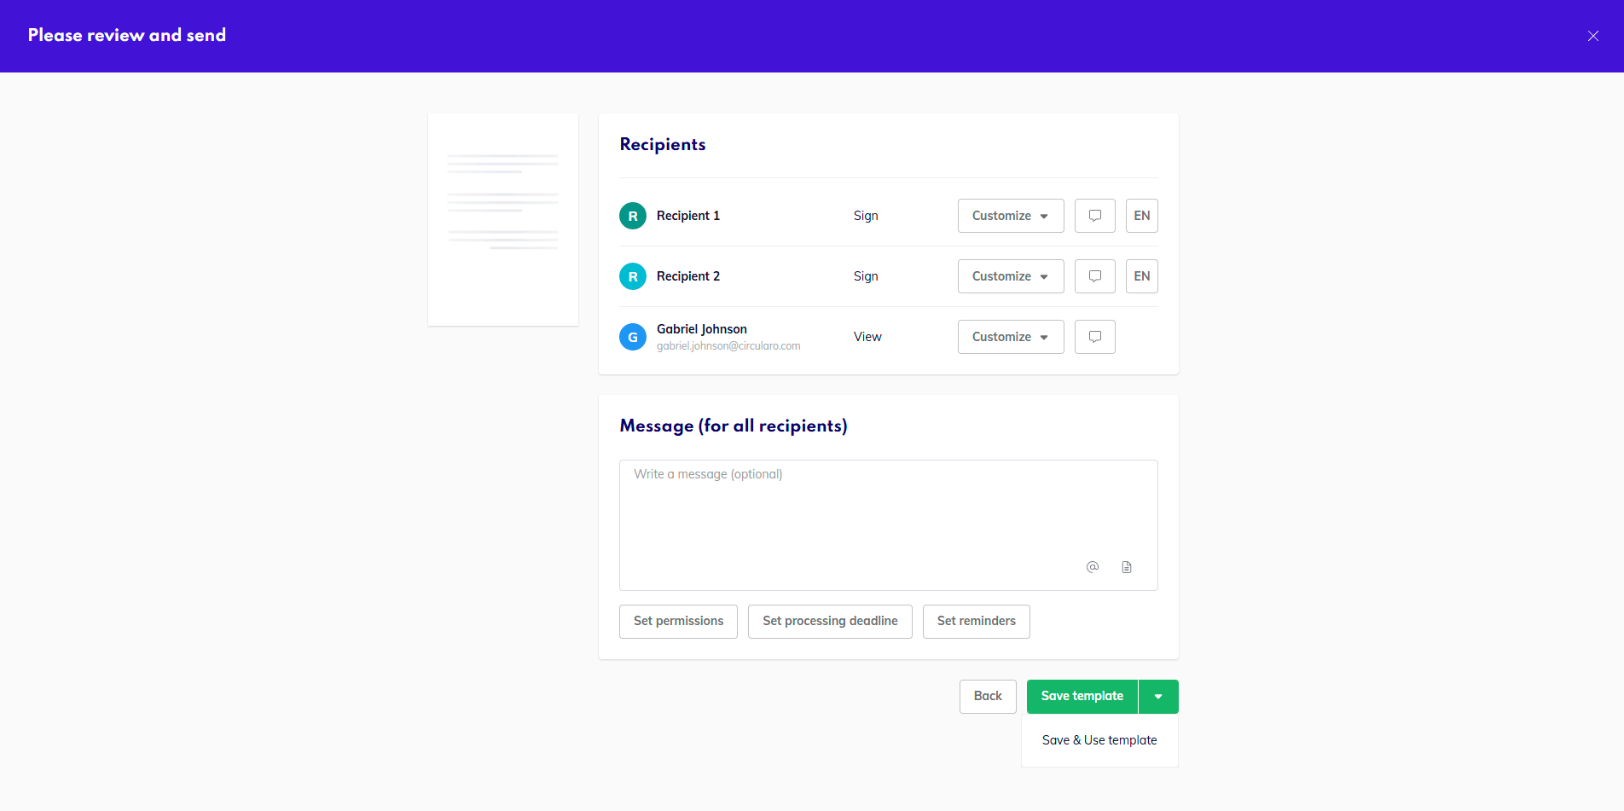Image resolution: width=1624 pixels, height=811 pixels.
Task: Change Recipient 1 language from EN
Action: click(1141, 216)
